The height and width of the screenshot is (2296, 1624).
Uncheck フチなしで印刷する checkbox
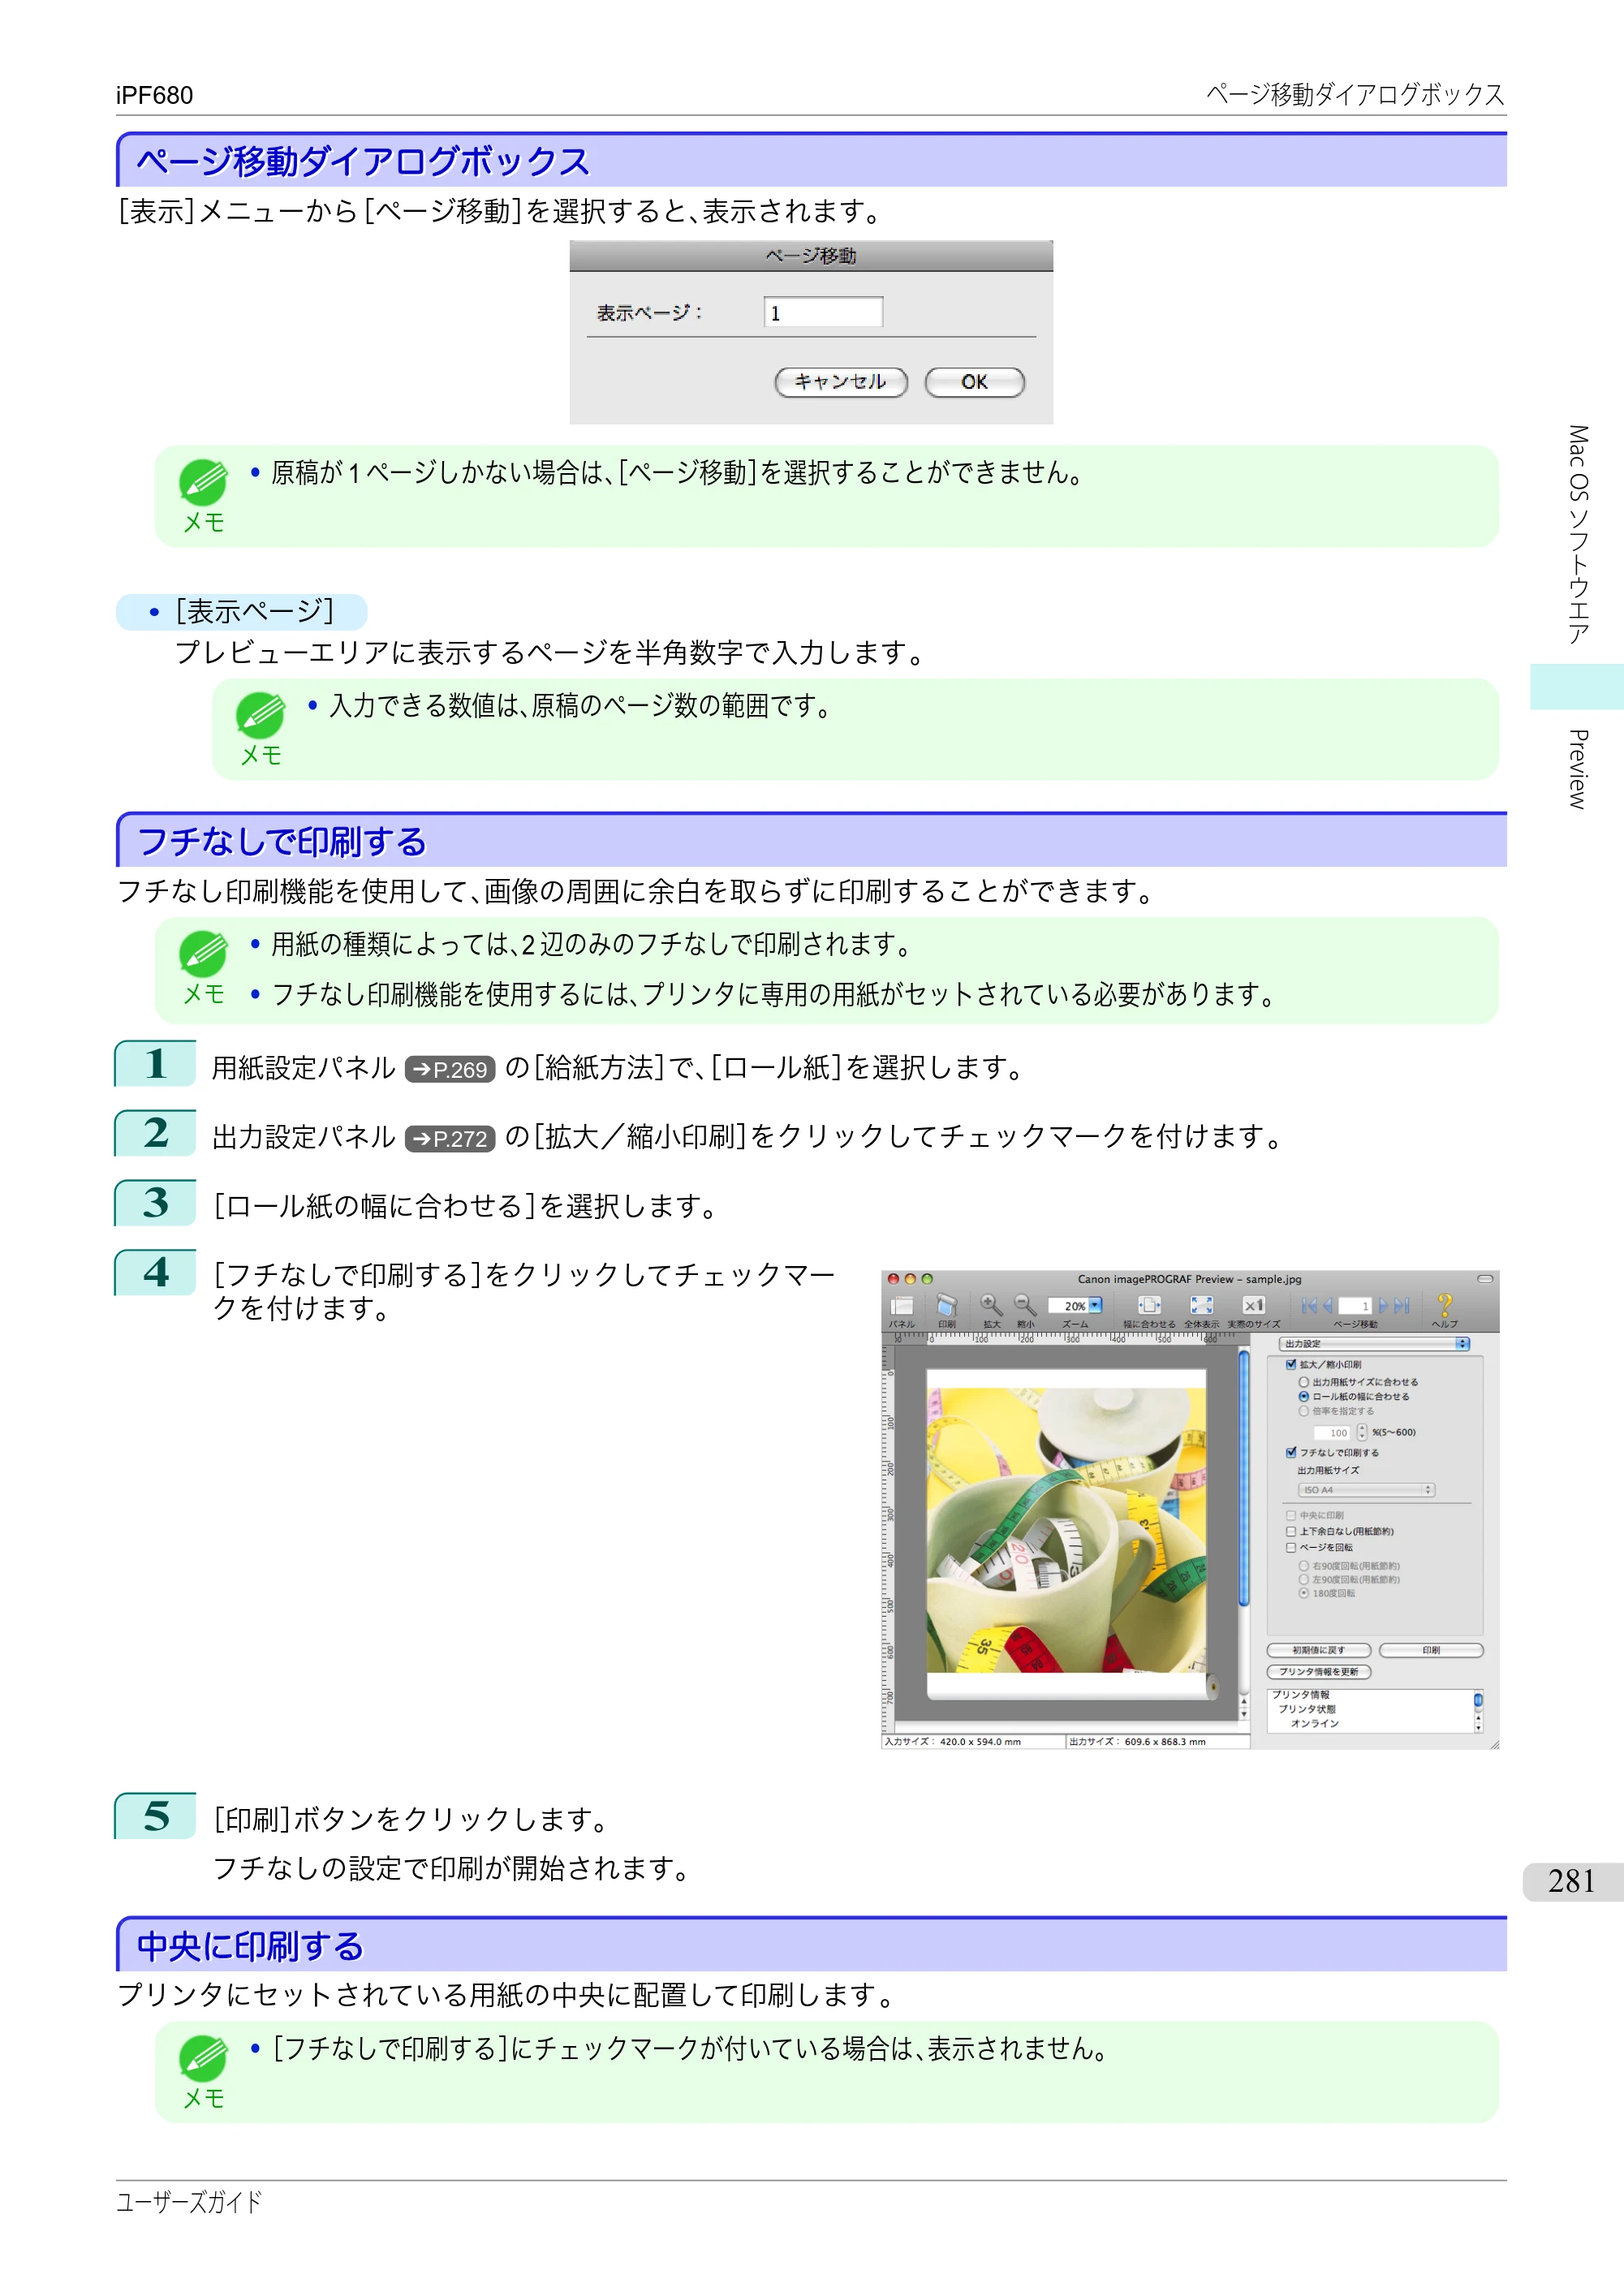pyautogui.click(x=1291, y=1452)
